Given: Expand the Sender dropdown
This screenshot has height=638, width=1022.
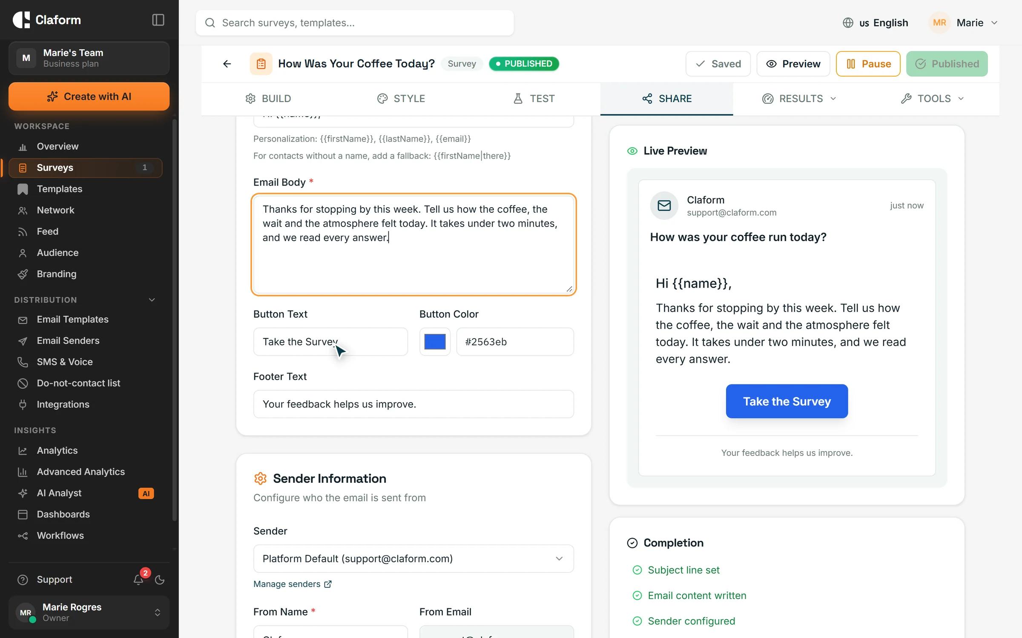Looking at the screenshot, I should (413, 558).
